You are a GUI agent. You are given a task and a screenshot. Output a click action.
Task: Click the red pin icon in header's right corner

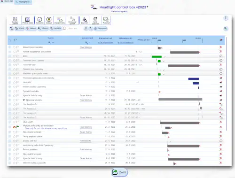coord(221,40)
